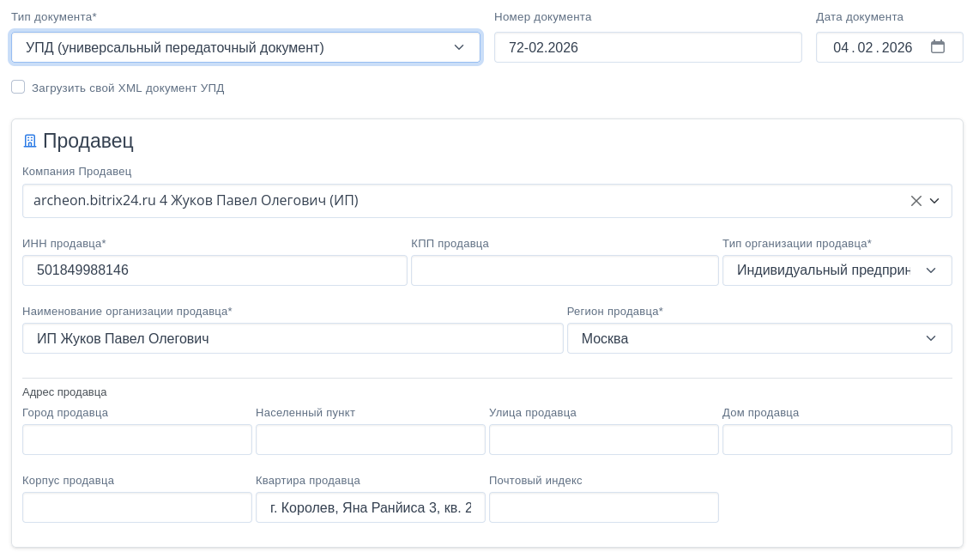Edit the Квартира продавца field
The height and width of the screenshot is (552, 973).
coord(370,507)
